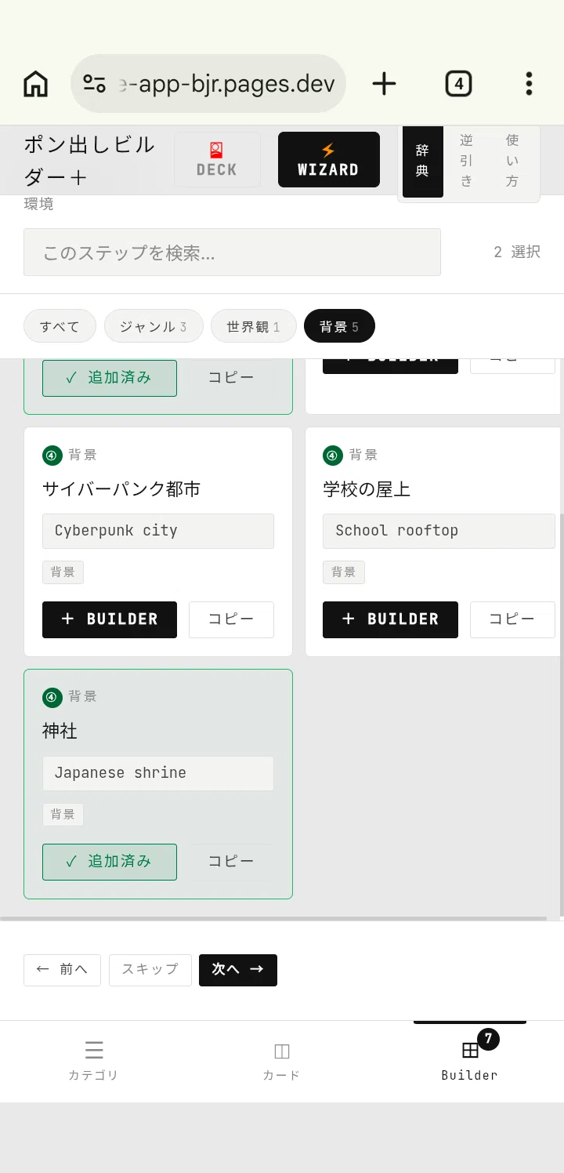Click the 次へ button

click(x=238, y=970)
